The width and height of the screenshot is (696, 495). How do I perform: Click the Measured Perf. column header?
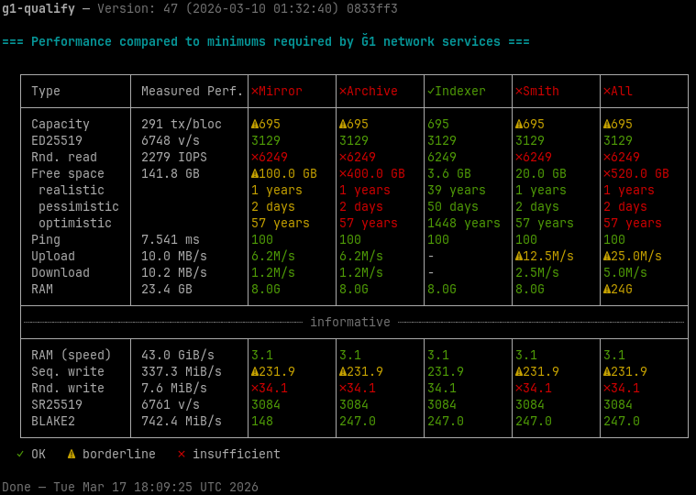click(x=192, y=91)
